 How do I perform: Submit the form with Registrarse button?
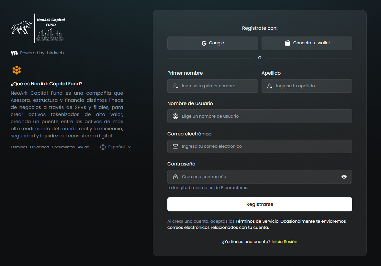pos(260,204)
